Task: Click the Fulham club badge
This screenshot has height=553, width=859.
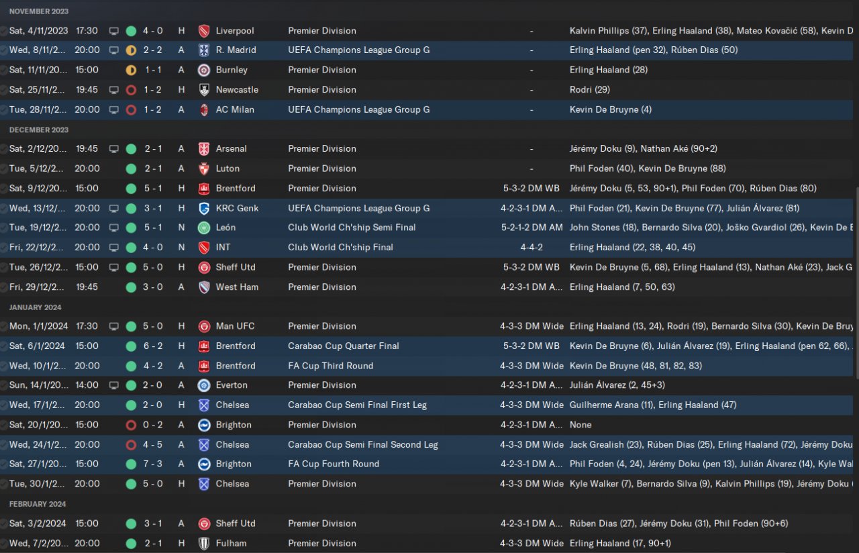Action: tap(204, 544)
